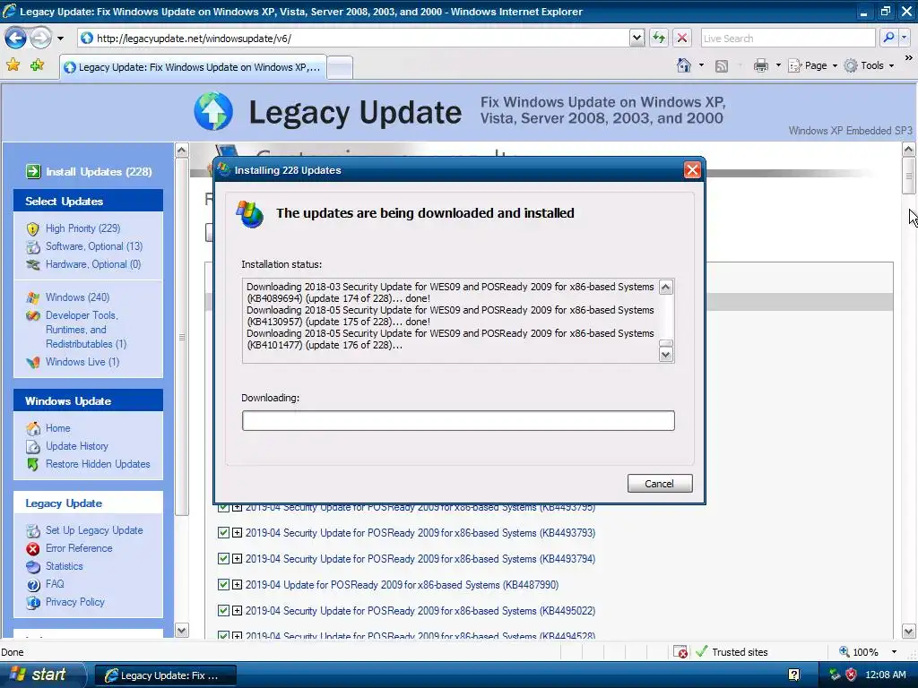This screenshot has width=918, height=688.
Task: Select the Legacy Update browser tab
Action: (x=194, y=67)
